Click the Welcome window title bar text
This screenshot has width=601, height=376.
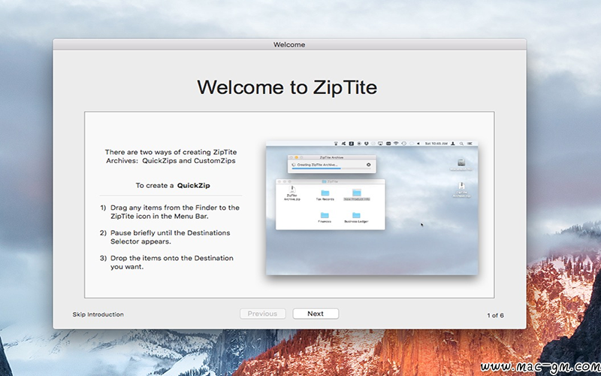click(289, 44)
